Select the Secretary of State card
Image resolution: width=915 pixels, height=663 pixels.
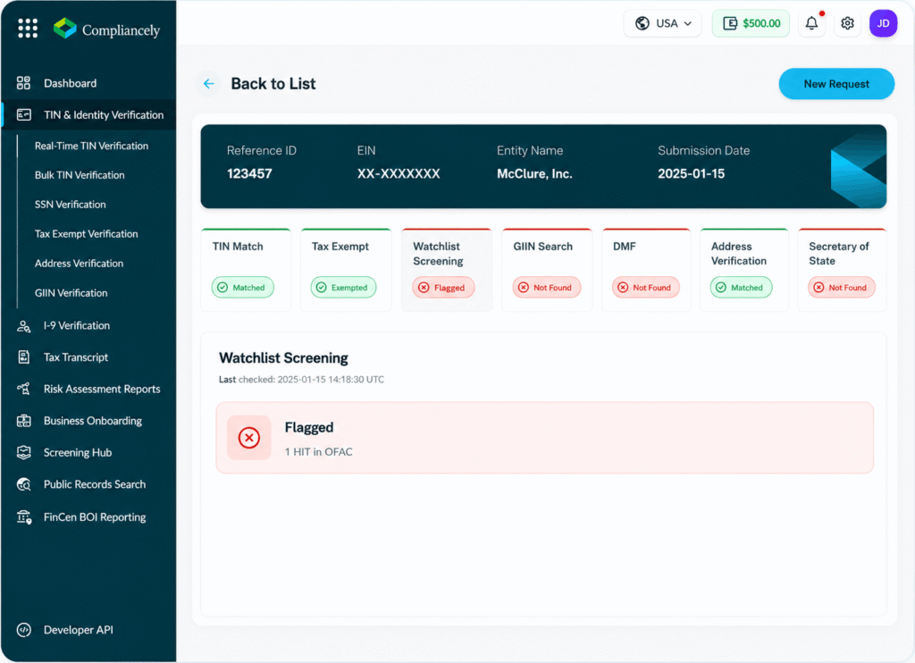[x=842, y=270]
